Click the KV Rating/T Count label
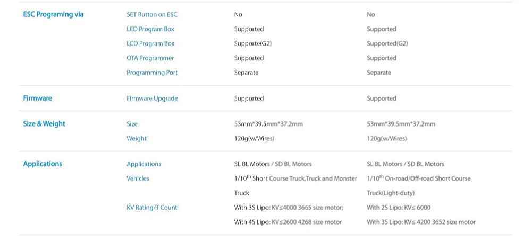This screenshot has height=242, width=532. (152, 208)
